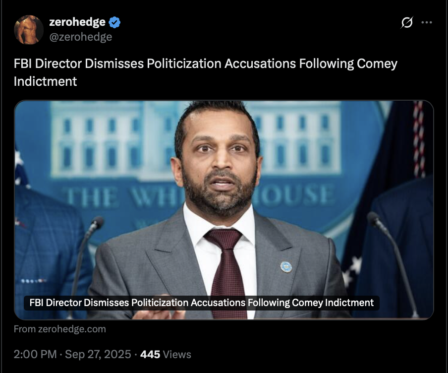Click the zerohedge display name

(77, 22)
